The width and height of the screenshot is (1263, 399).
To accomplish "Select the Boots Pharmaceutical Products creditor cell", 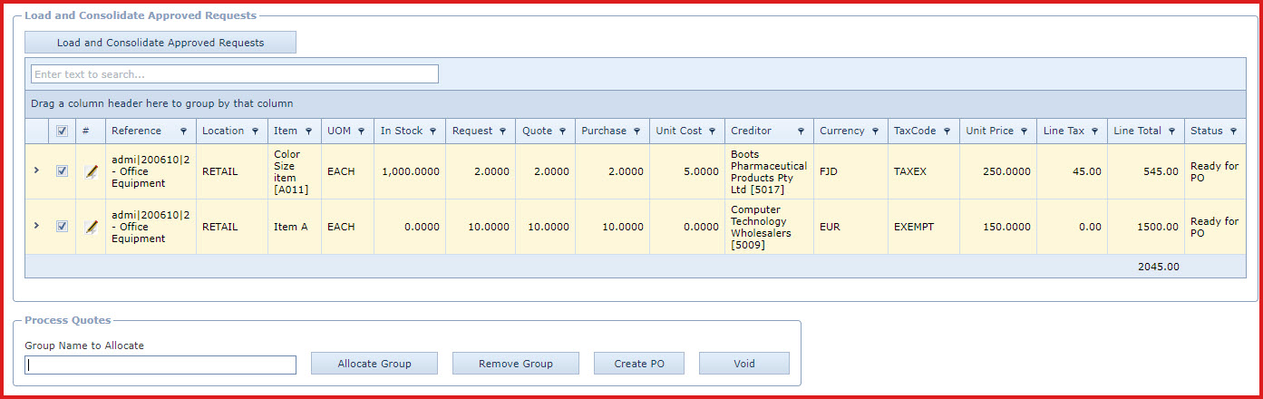I will (769, 172).
